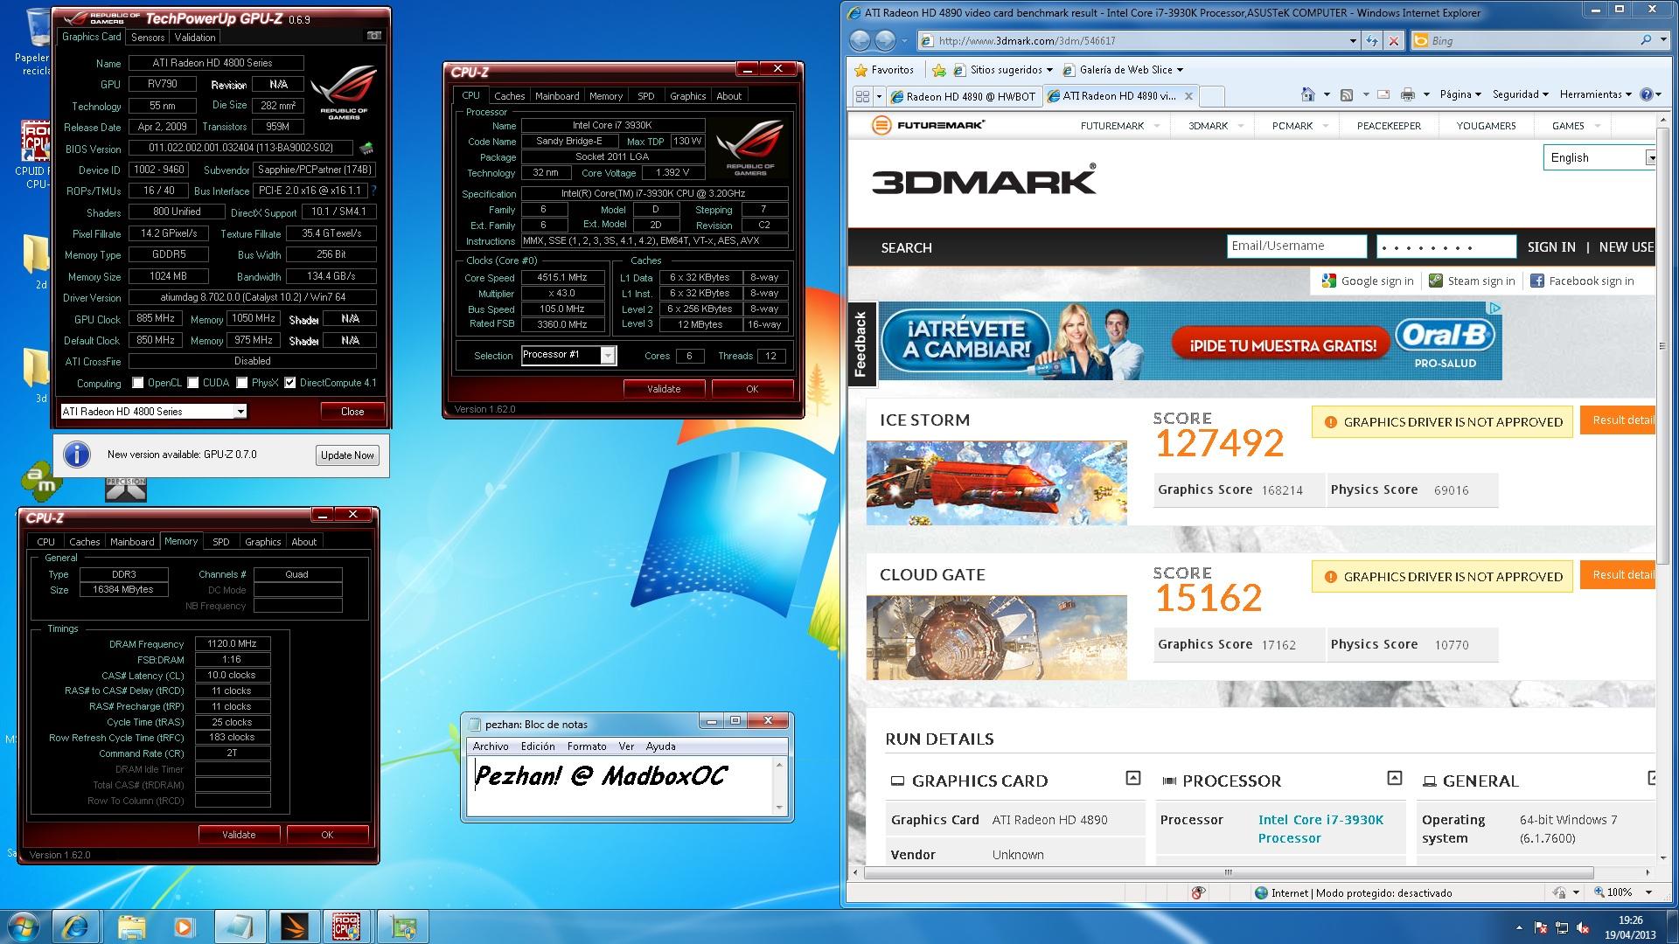1679x944 pixels.
Task: Click the Notepad vertical scrollbar down arrow
Action: [x=779, y=808]
